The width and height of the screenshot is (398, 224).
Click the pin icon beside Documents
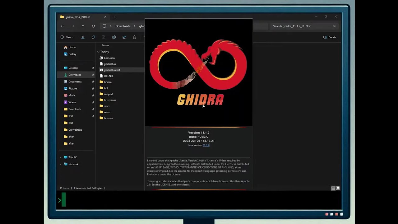pos(93,82)
